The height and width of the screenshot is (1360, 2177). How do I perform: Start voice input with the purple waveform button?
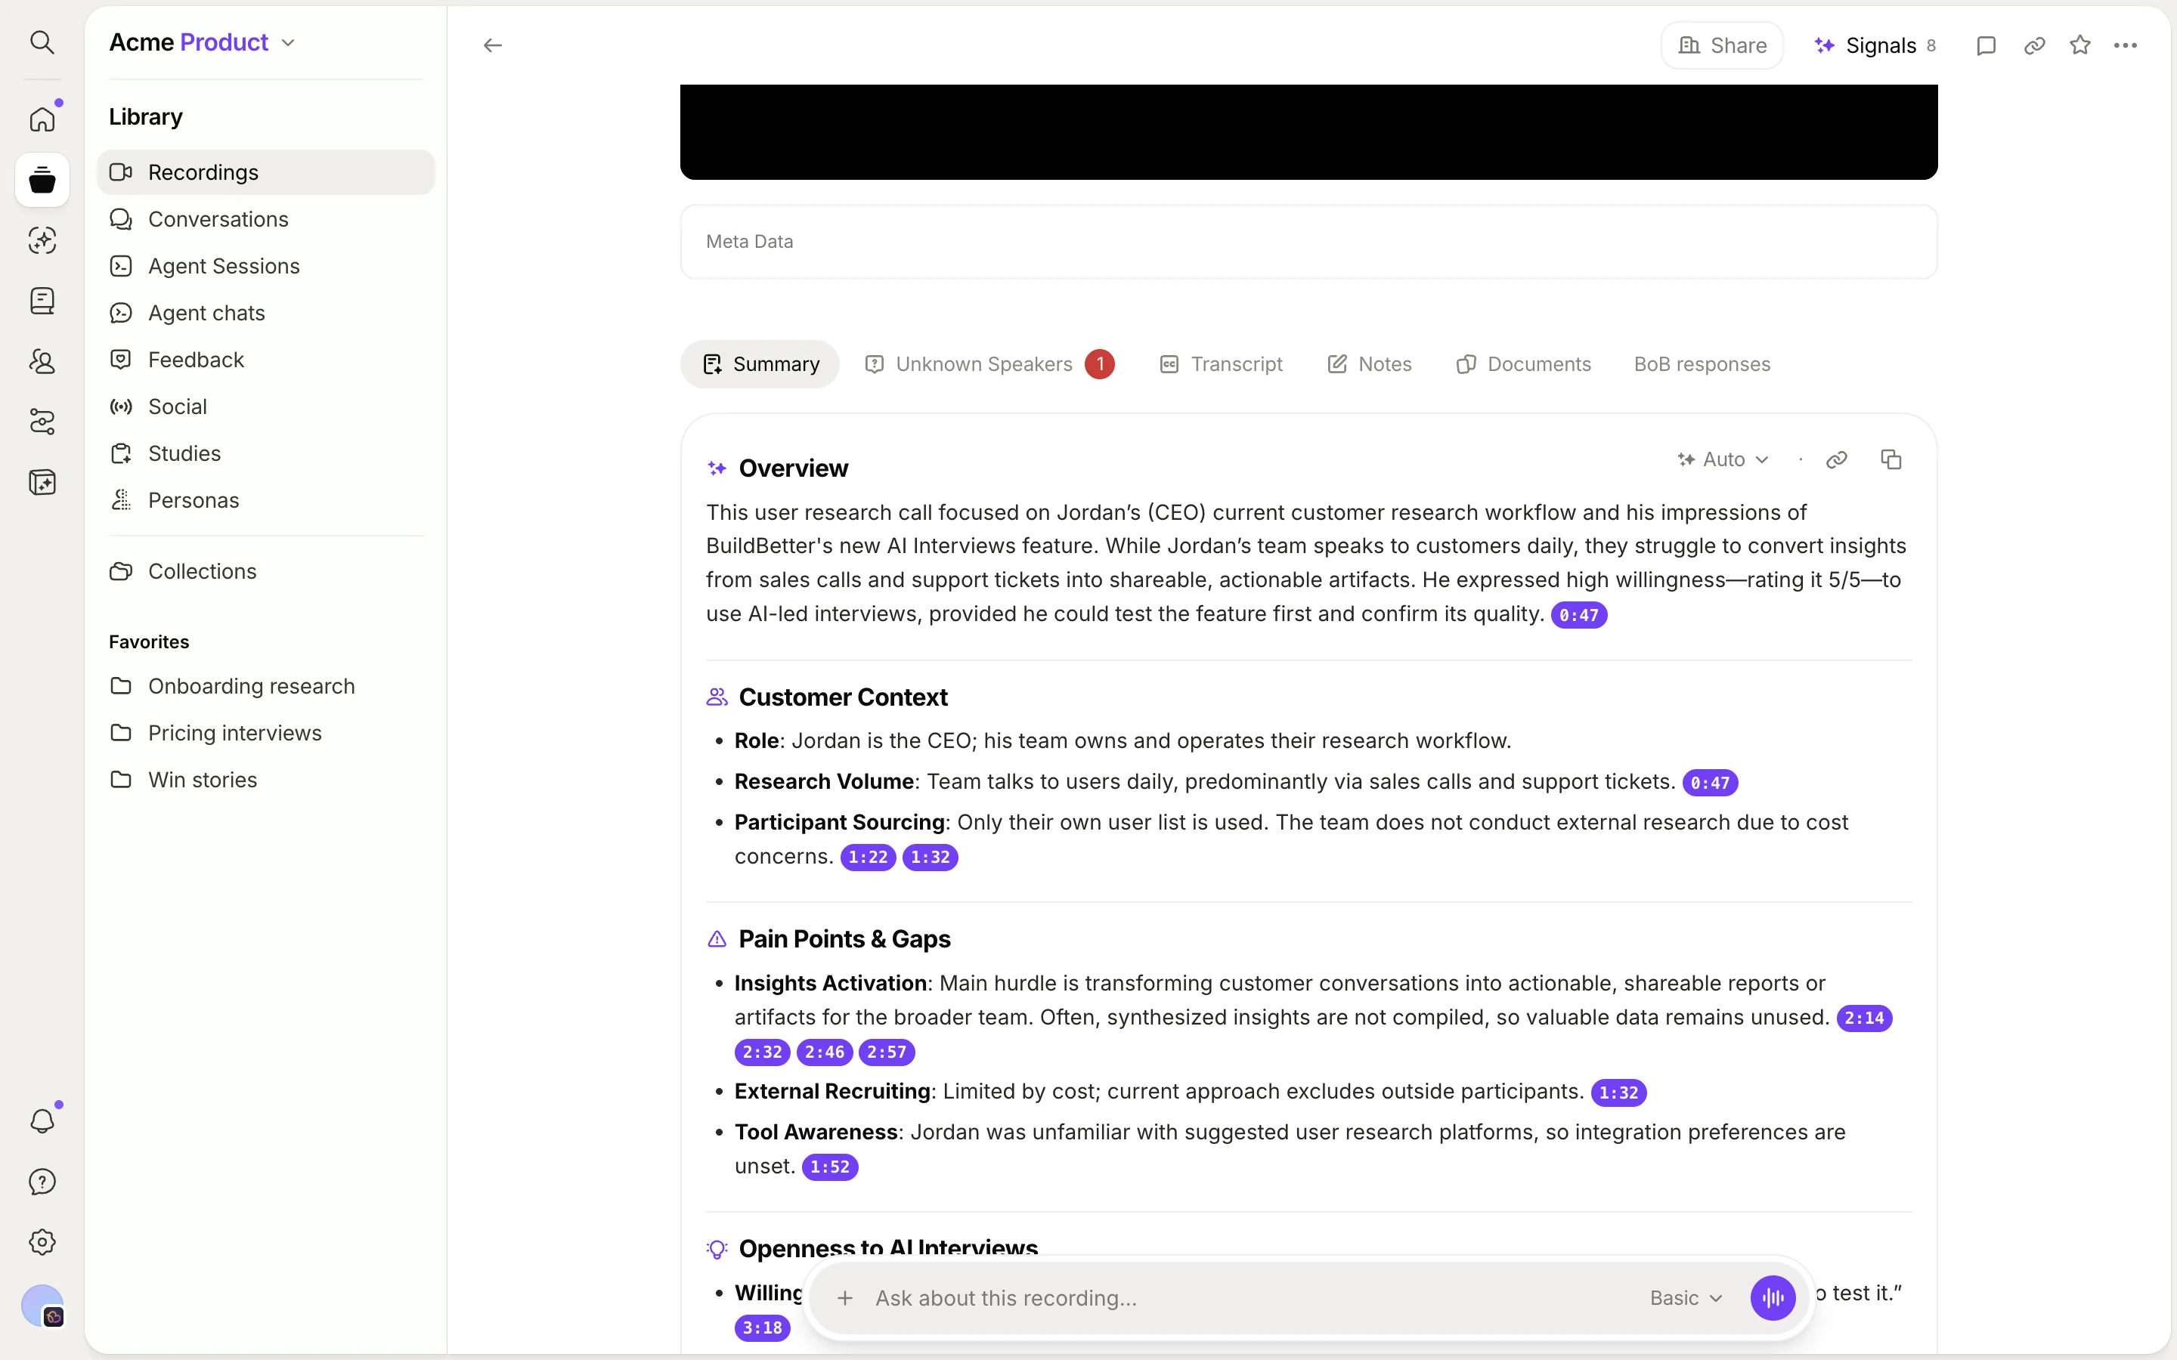click(x=1772, y=1298)
